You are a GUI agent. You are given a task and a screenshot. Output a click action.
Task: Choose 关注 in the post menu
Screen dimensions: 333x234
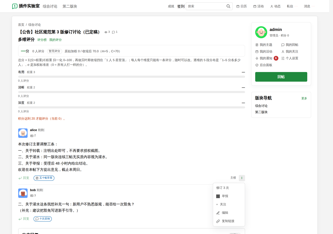229,204
